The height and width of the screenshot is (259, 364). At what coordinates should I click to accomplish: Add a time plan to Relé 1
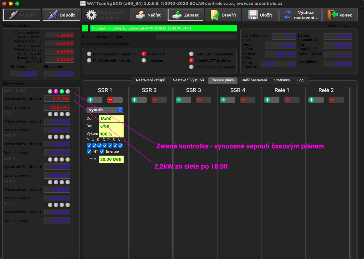pos(267,100)
